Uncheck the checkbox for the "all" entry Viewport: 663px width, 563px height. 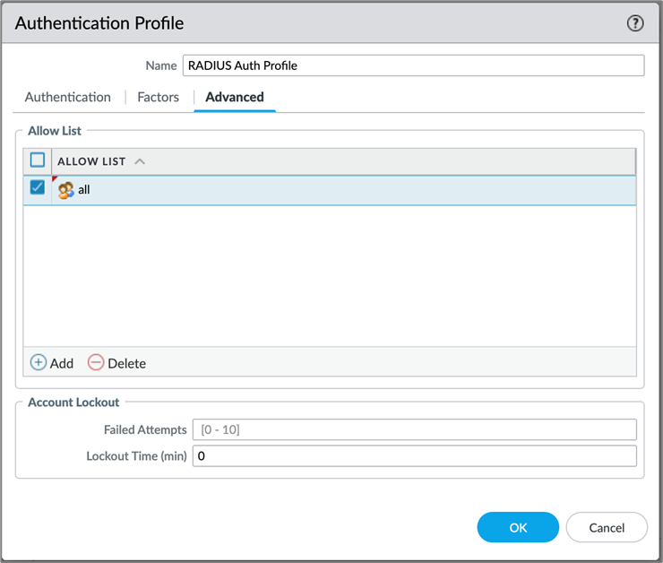click(x=38, y=188)
